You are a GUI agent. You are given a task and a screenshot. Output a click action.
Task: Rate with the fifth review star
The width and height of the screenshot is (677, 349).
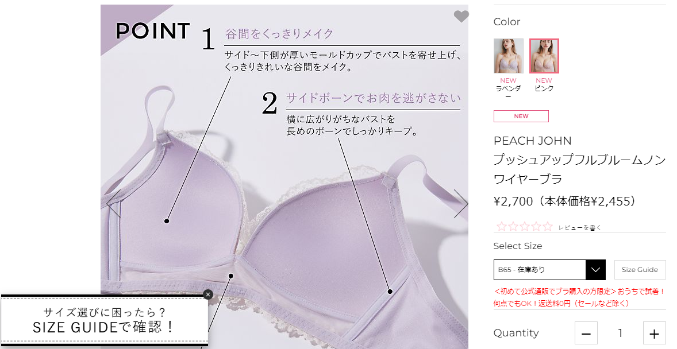(548, 226)
